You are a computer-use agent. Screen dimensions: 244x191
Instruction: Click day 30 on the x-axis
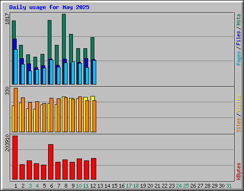222,186
